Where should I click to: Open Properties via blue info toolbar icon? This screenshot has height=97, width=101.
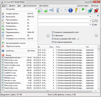click(x=70, y=10)
